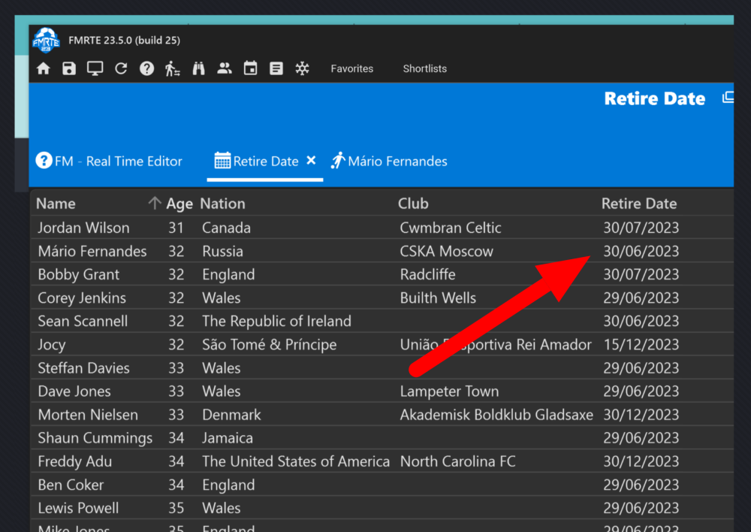Click the player search running icon
Screen dimensions: 751x532
coord(173,68)
